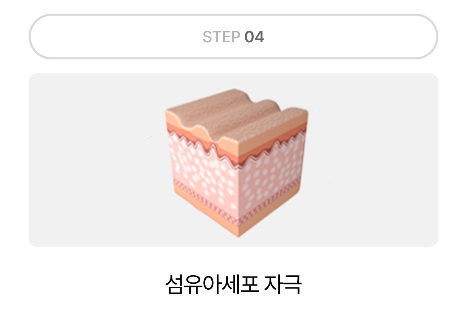Click the gray STEP word
This screenshot has height=313, width=467.
click(221, 37)
